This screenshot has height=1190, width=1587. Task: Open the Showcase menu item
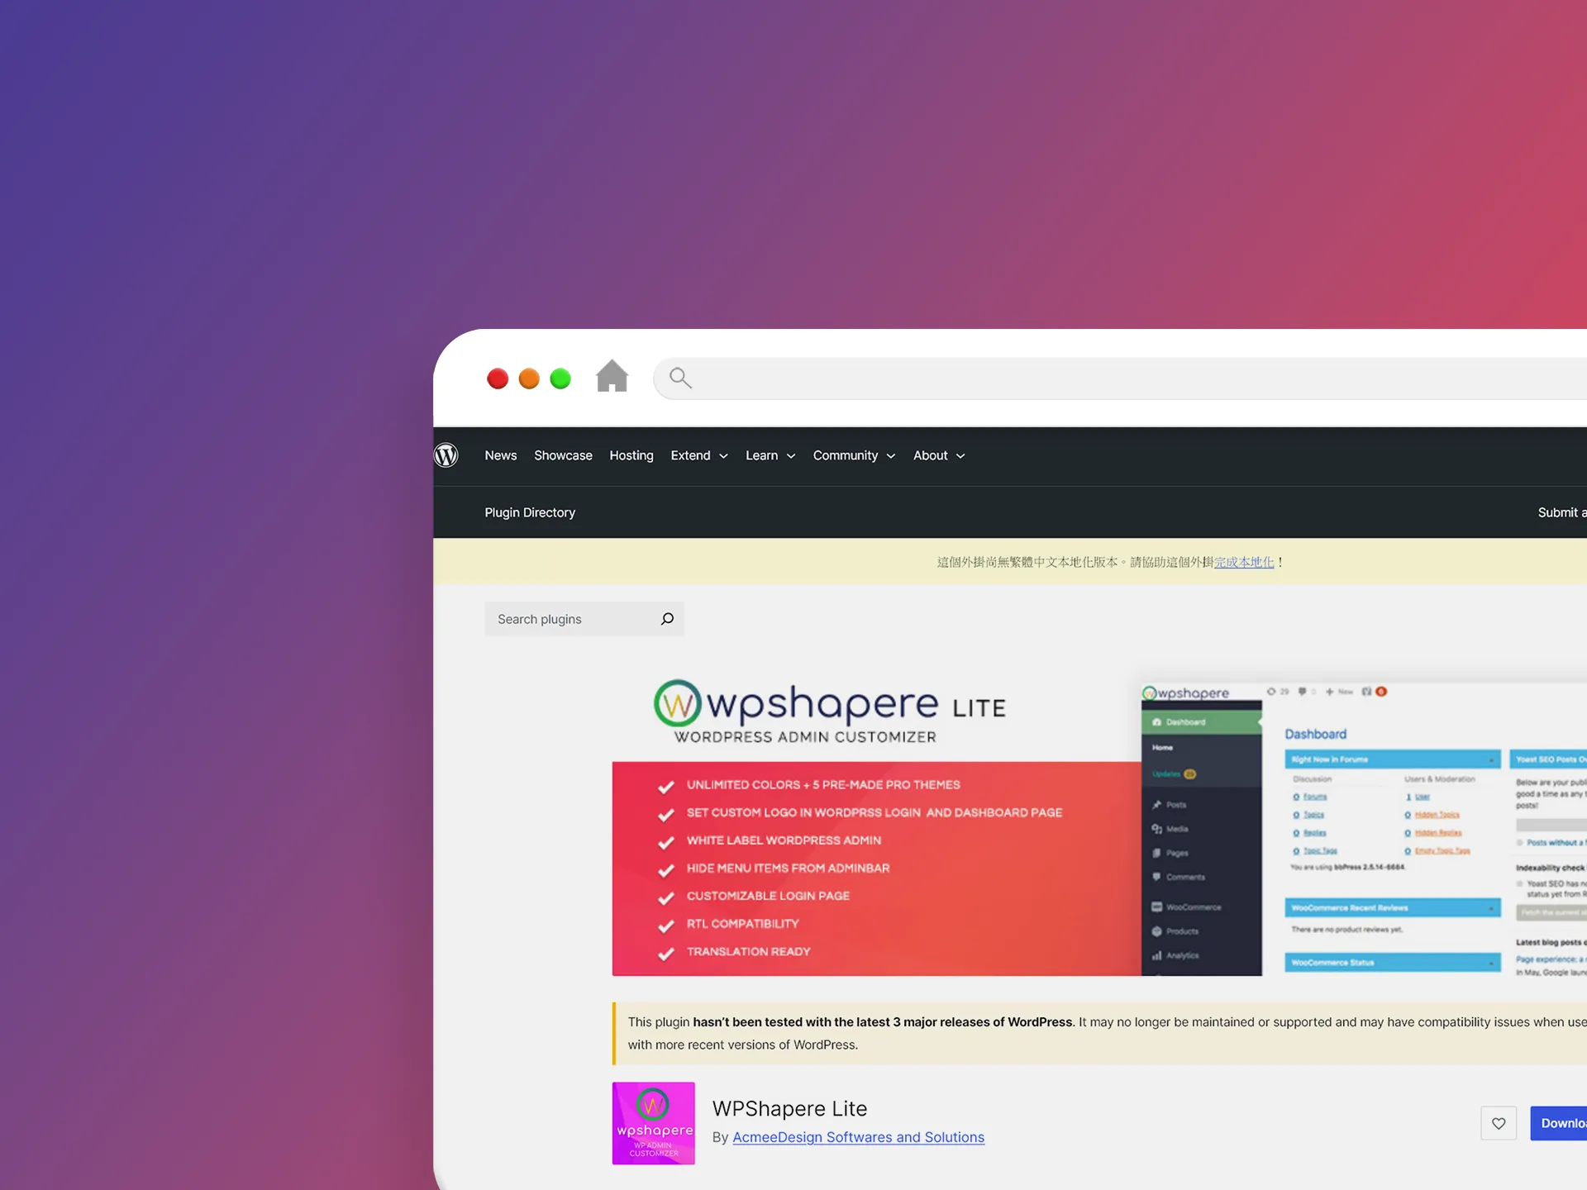[563, 455]
